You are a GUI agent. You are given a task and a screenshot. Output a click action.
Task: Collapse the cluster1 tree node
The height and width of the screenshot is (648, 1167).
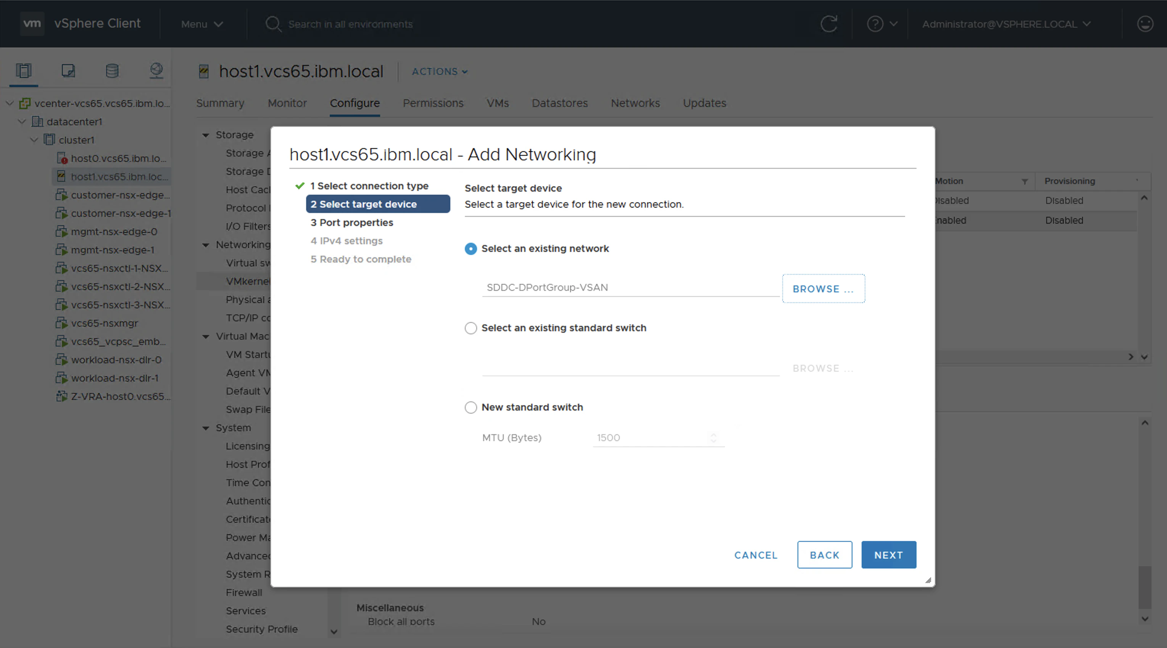point(34,140)
